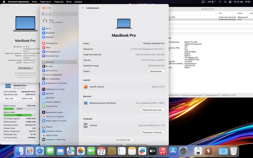Open the App Store from the Dock

pyautogui.click(x=173, y=151)
